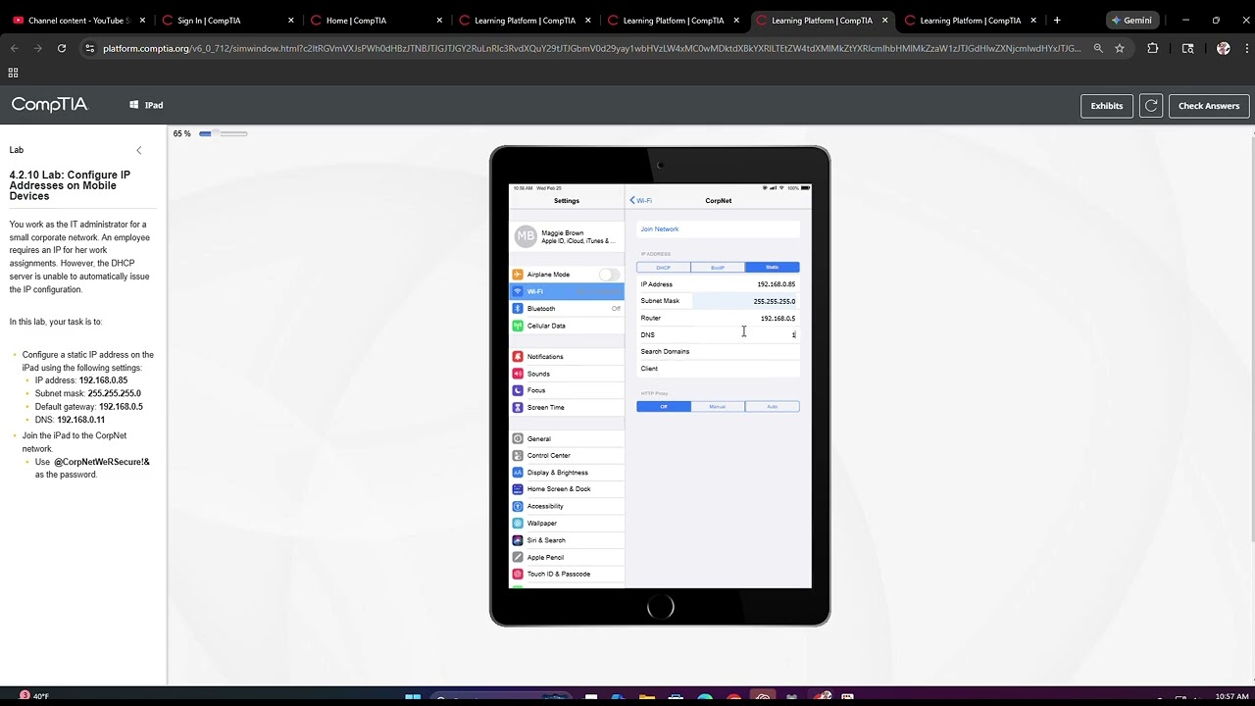Select the DHCP IP address option

(663, 267)
